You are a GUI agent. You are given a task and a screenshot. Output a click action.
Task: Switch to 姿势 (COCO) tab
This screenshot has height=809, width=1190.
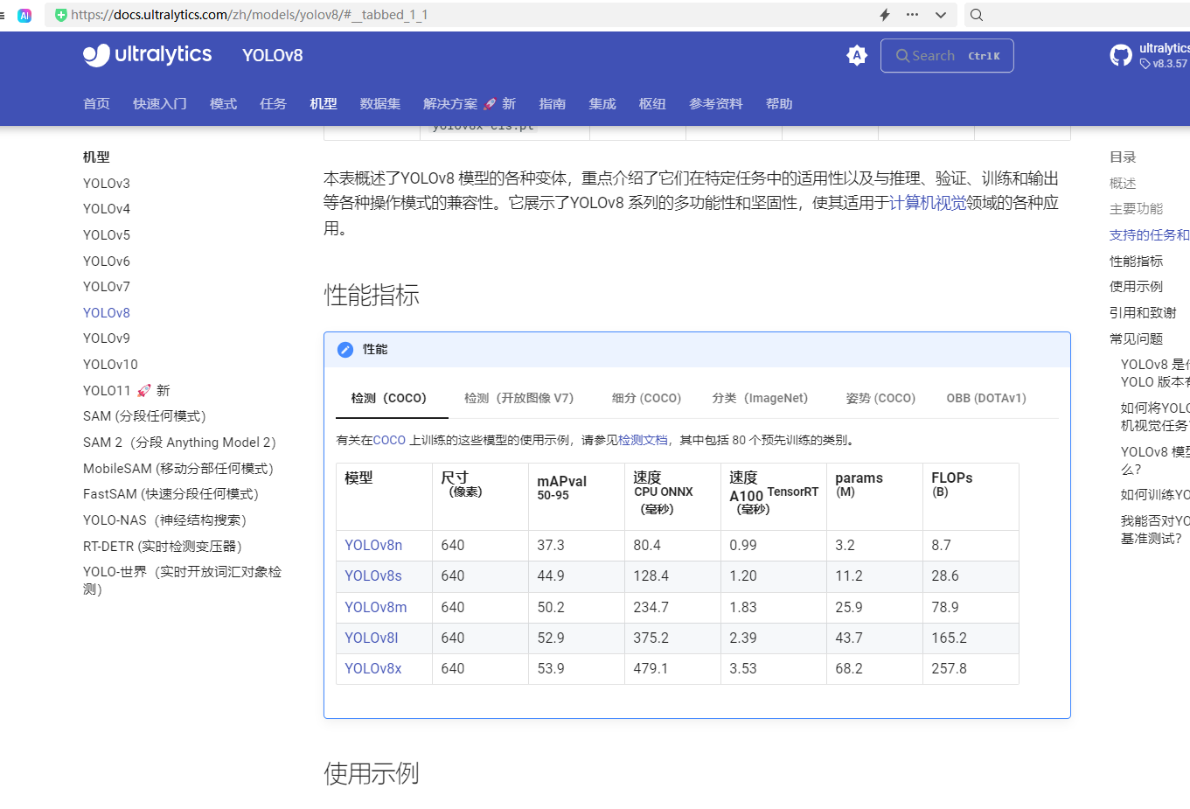880,398
